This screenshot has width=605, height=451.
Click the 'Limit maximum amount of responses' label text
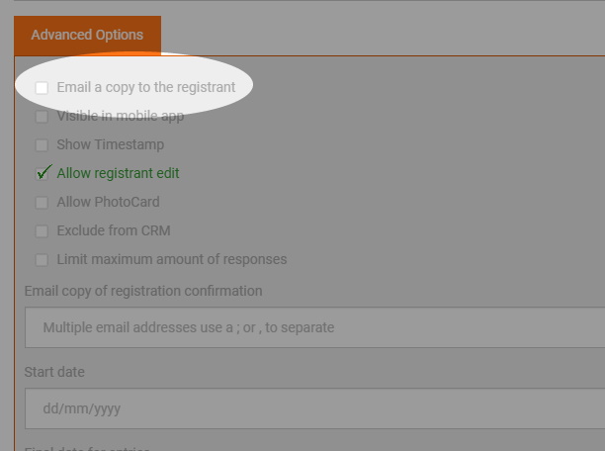(x=172, y=259)
